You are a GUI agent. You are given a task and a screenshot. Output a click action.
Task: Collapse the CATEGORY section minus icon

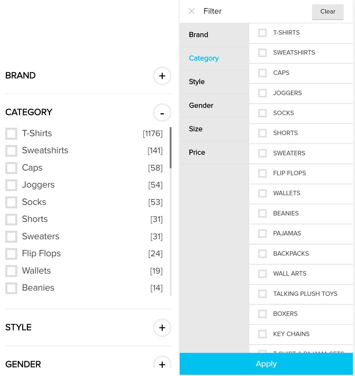[x=162, y=113]
